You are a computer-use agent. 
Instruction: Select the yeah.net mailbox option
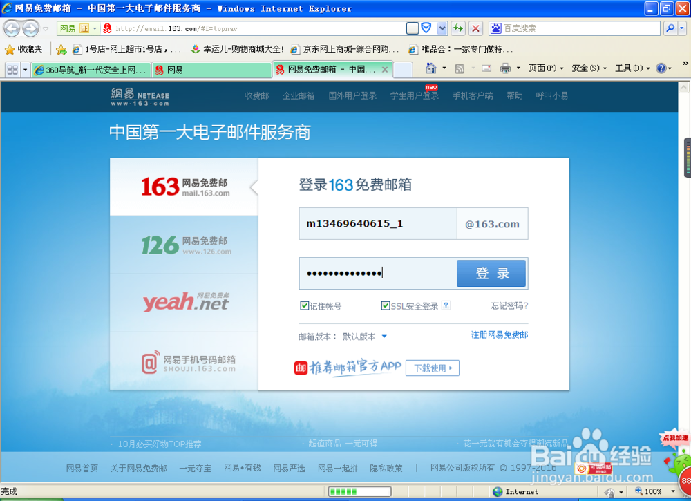[x=184, y=303]
